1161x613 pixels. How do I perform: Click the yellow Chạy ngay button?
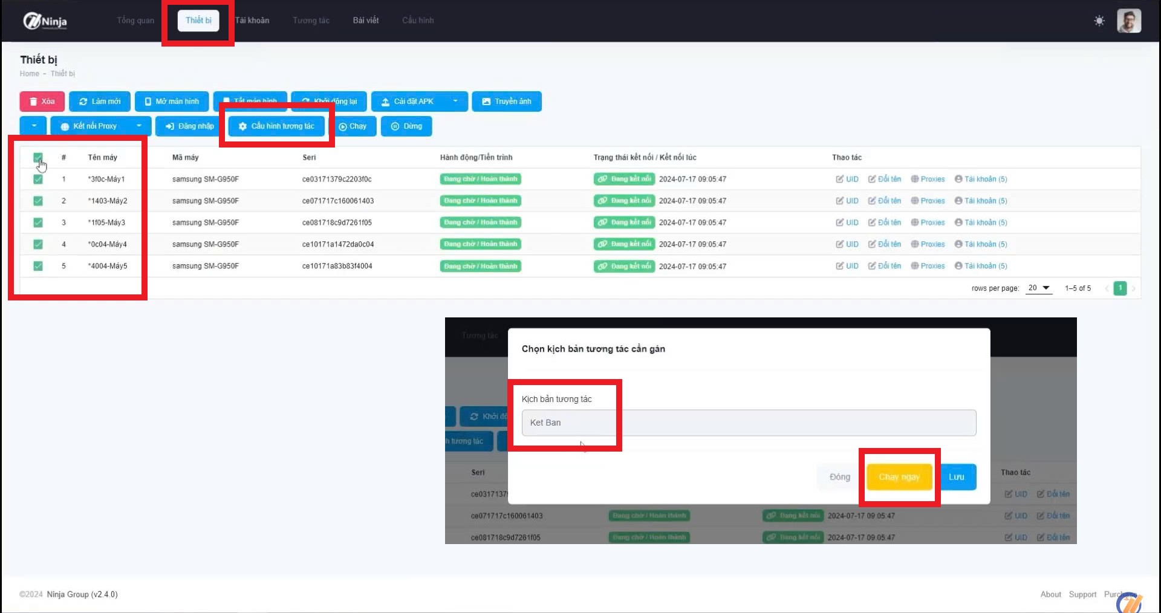(x=899, y=477)
